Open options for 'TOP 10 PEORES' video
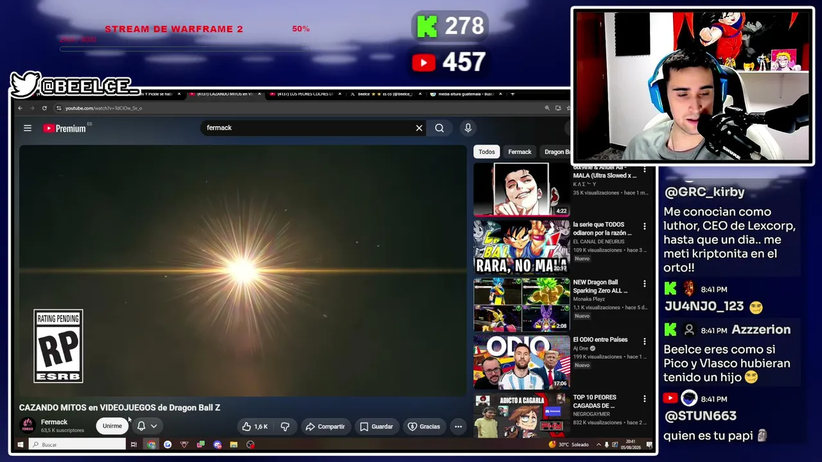The height and width of the screenshot is (462, 822). (645, 398)
